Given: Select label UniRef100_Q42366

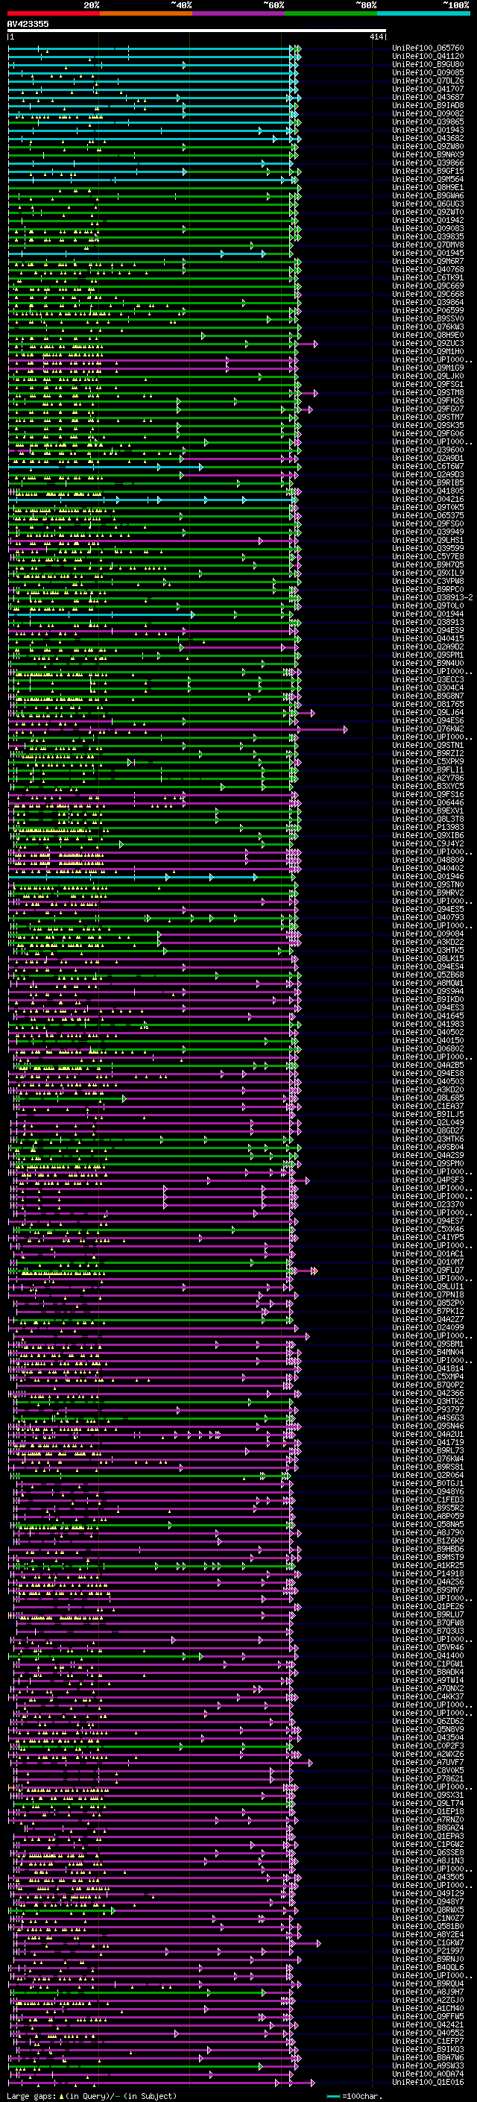Looking at the screenshot, I should pyautogui.click(x=428, y=1393).
